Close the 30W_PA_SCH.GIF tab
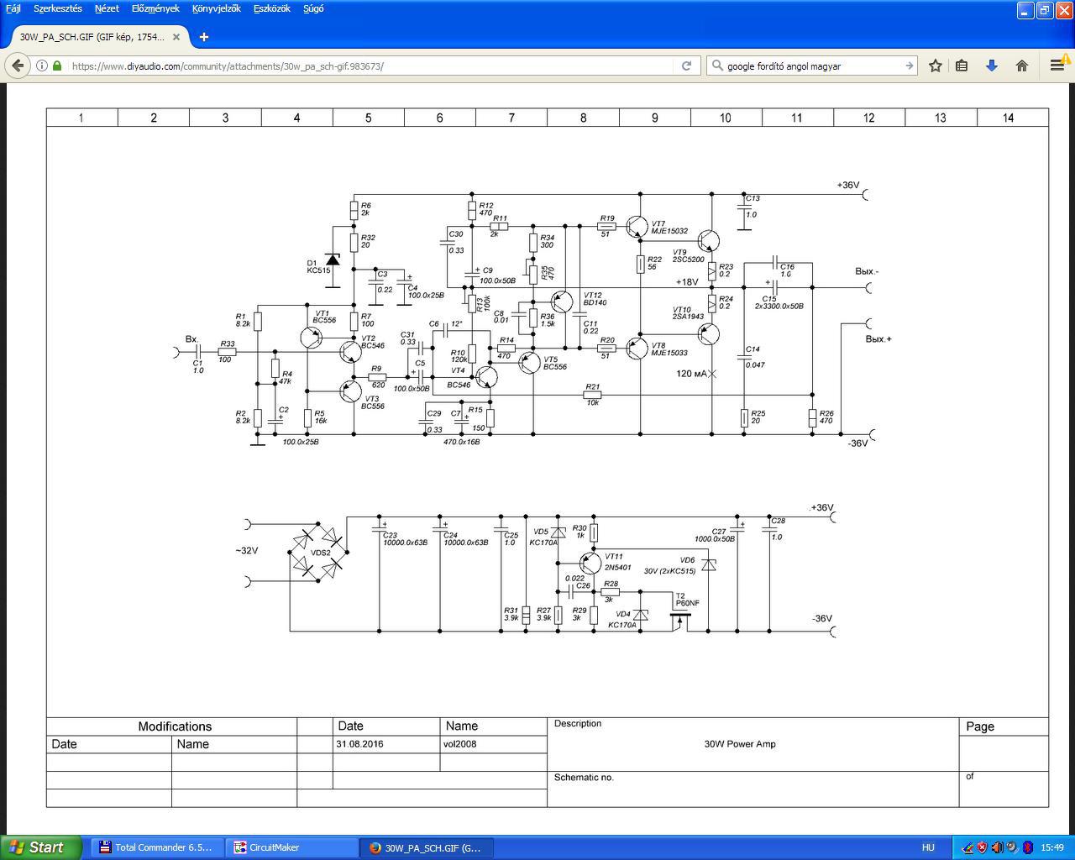Viewport: 1075px width, 860px height. click(x=176, y=37)
